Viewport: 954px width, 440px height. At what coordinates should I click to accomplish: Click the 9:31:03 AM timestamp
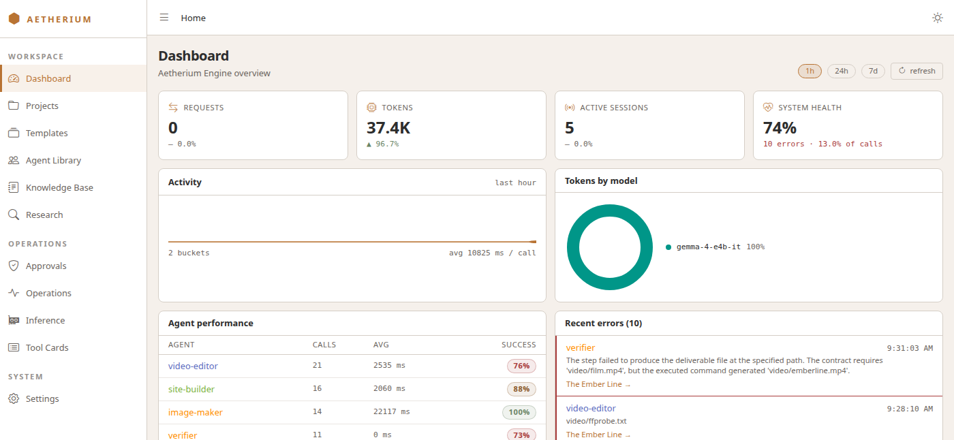[x=910, y=348]
